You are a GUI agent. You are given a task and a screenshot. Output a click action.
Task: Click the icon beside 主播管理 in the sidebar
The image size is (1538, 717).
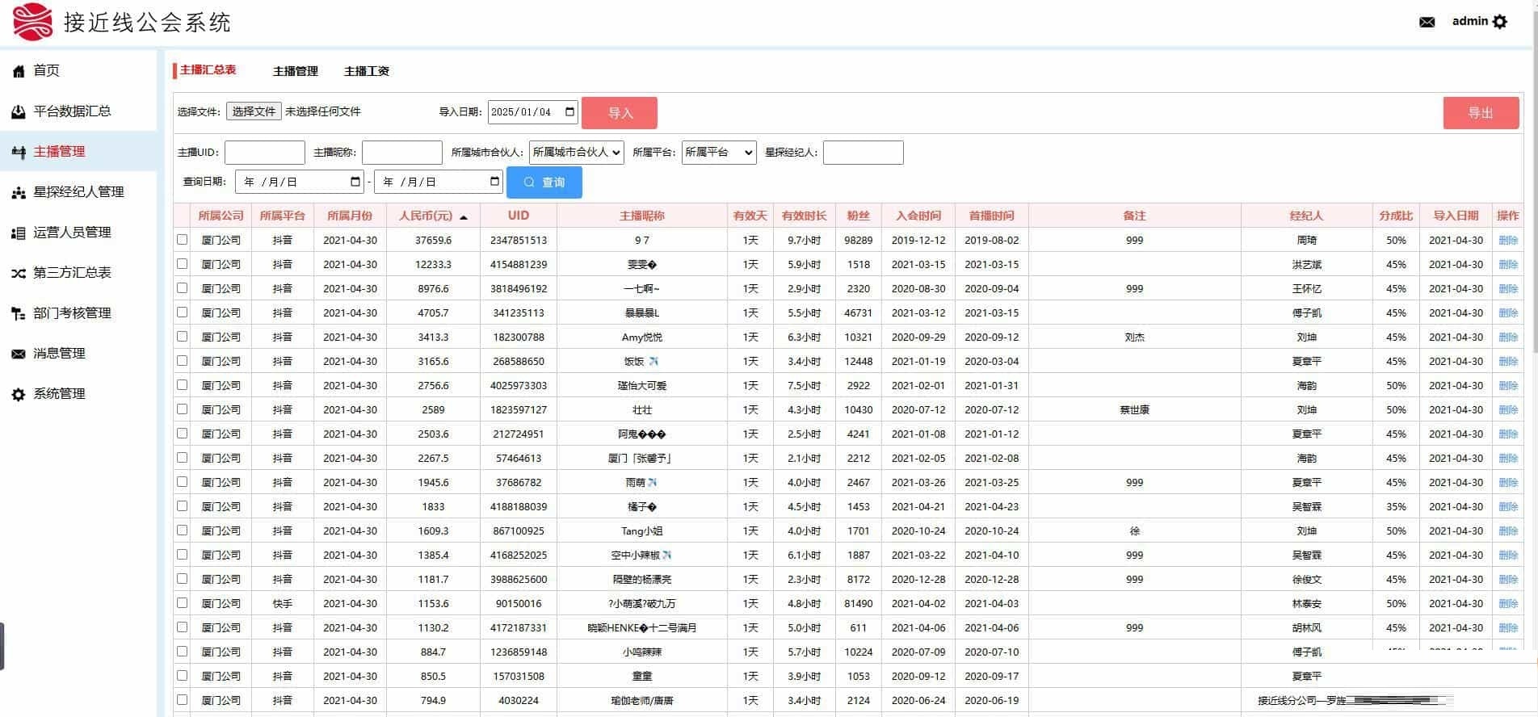(19, 152)
